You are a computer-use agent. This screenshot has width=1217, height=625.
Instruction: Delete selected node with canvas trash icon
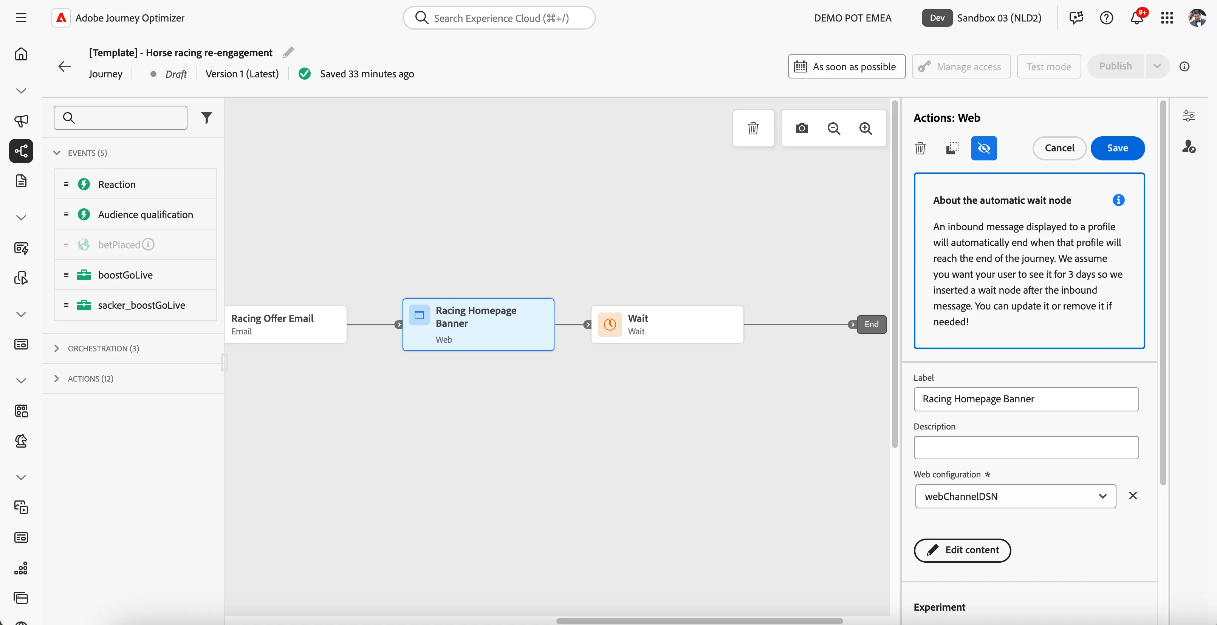753,128
